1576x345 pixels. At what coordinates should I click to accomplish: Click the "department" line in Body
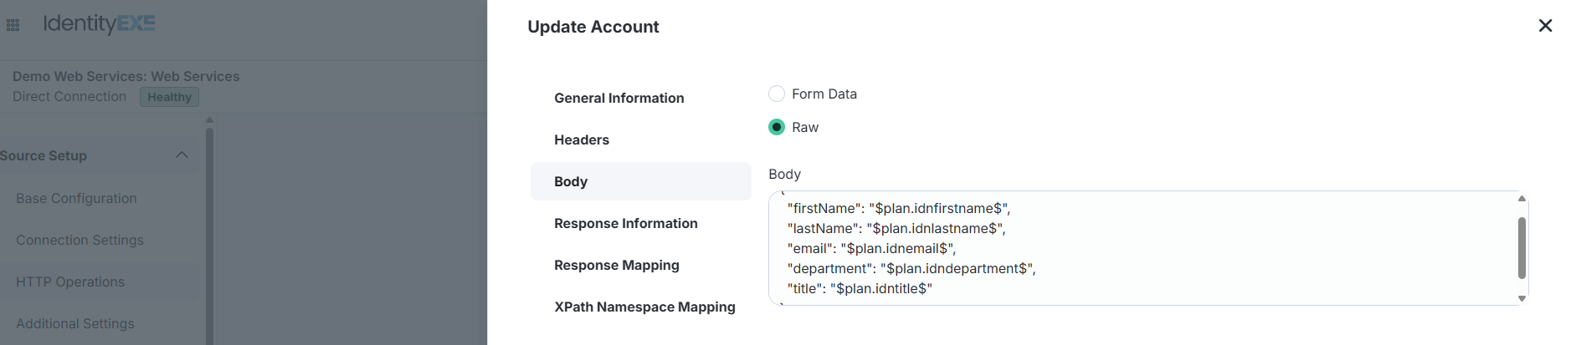click(911, 268)
